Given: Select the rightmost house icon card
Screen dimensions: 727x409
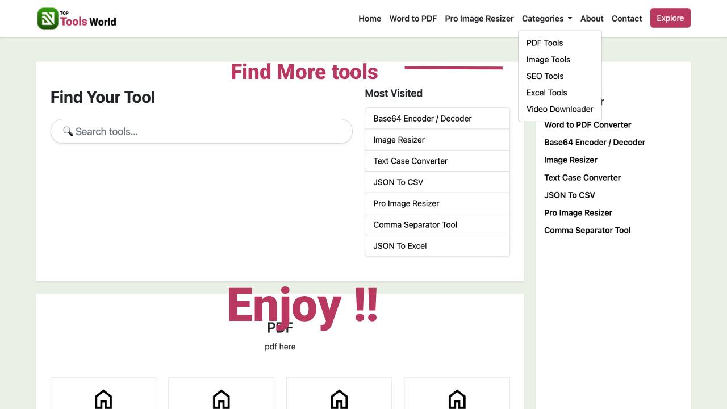Looking at the screenshot, I should click(457, 398).
